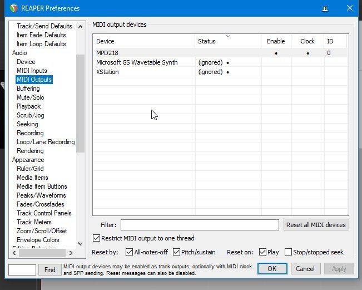Open the Scrub/Jog page
Screen dimensions: 362x290
pyautogui.click(x=31, y=115)
